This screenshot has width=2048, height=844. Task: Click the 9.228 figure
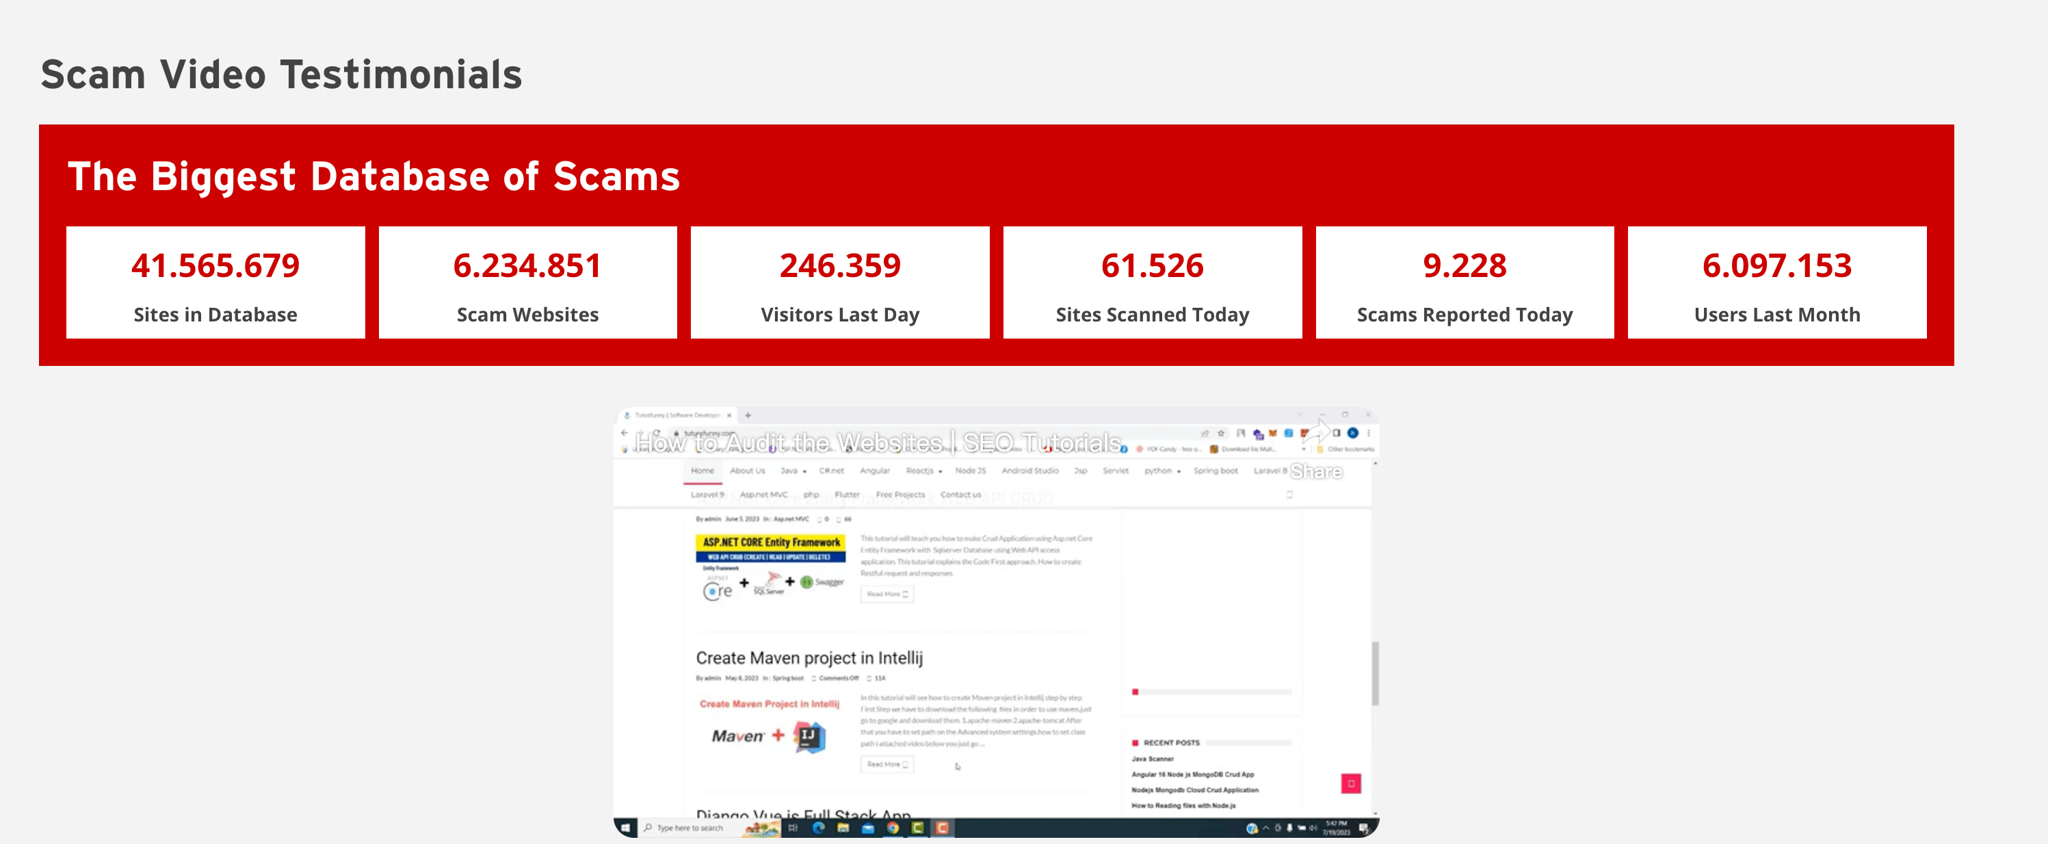(1465, 265)
